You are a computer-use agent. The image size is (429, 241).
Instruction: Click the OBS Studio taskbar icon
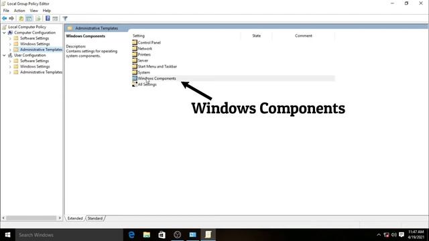pyautogui.click(x=177, y=235)
